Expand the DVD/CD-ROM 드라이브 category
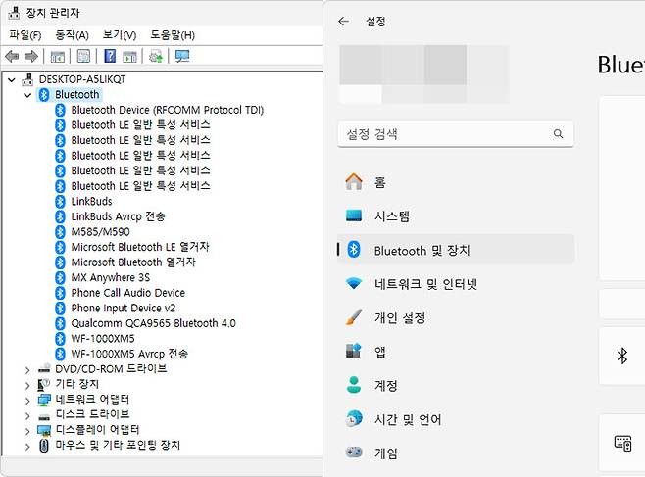The width and height of the screenshot is (645, 477). 27,370
